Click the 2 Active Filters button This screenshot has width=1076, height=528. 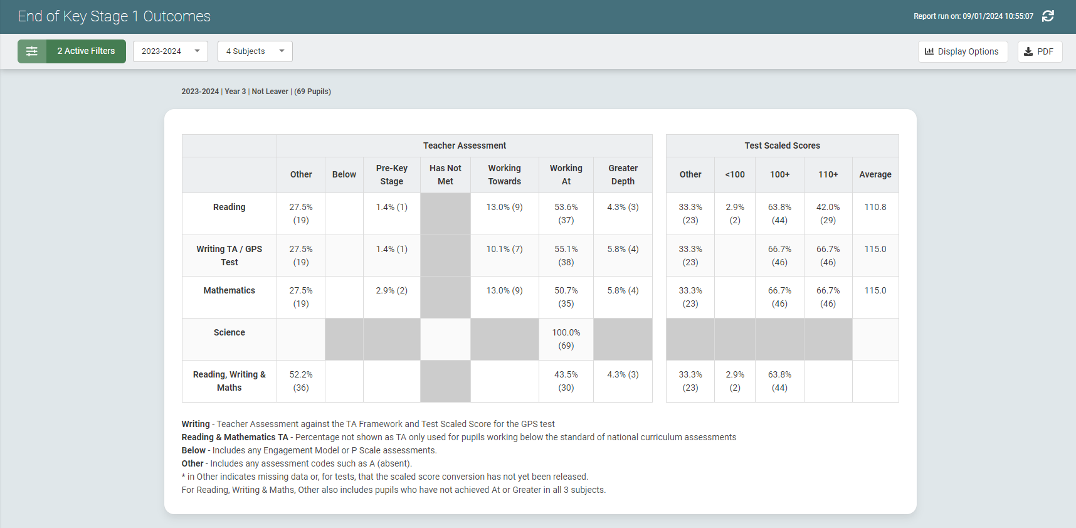click(x=86, y=51)
